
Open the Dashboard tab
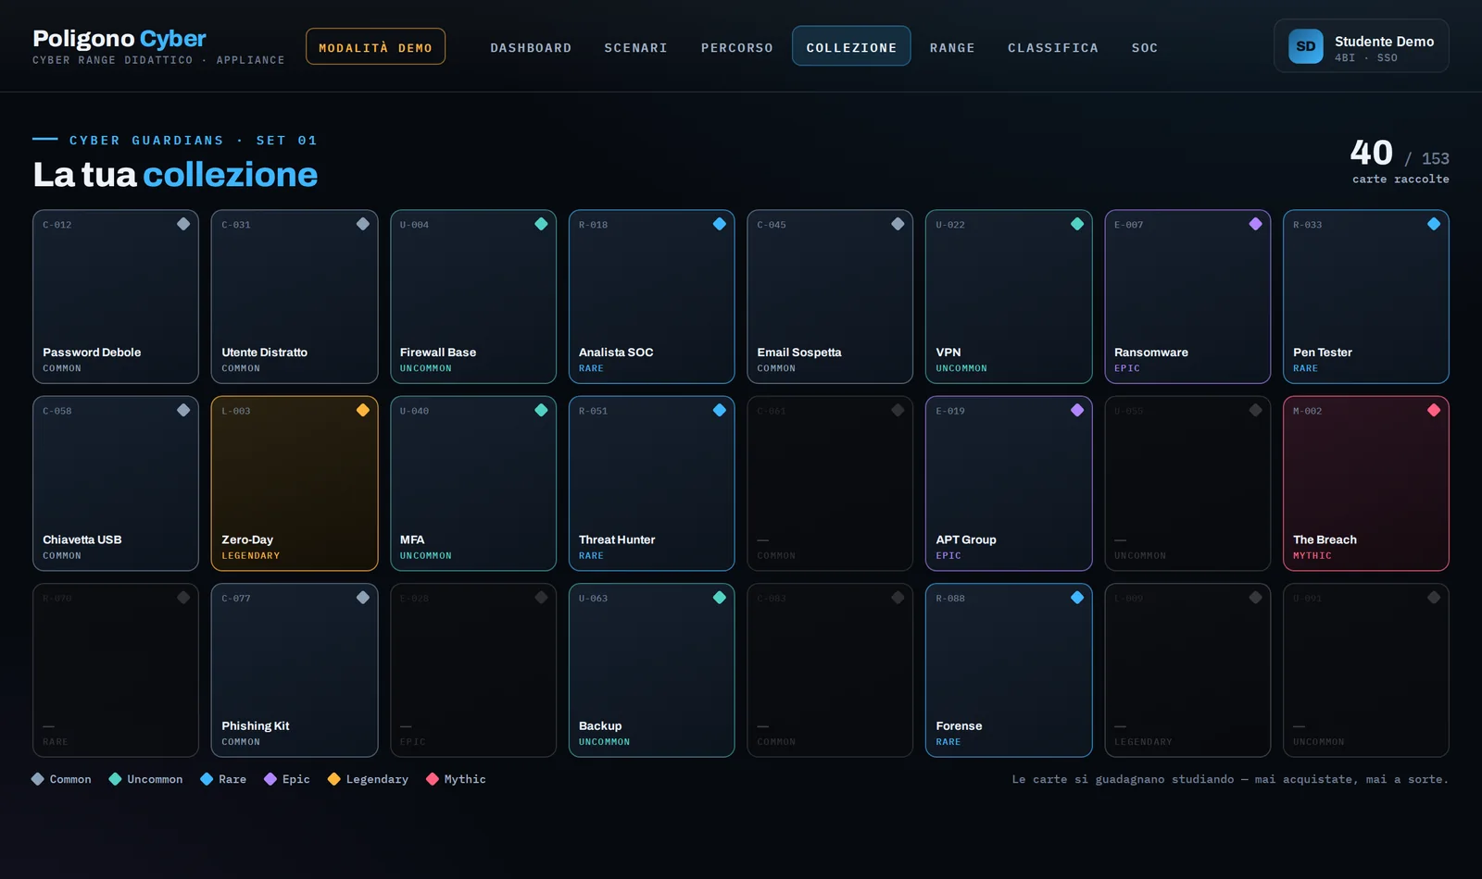[531, 47]
